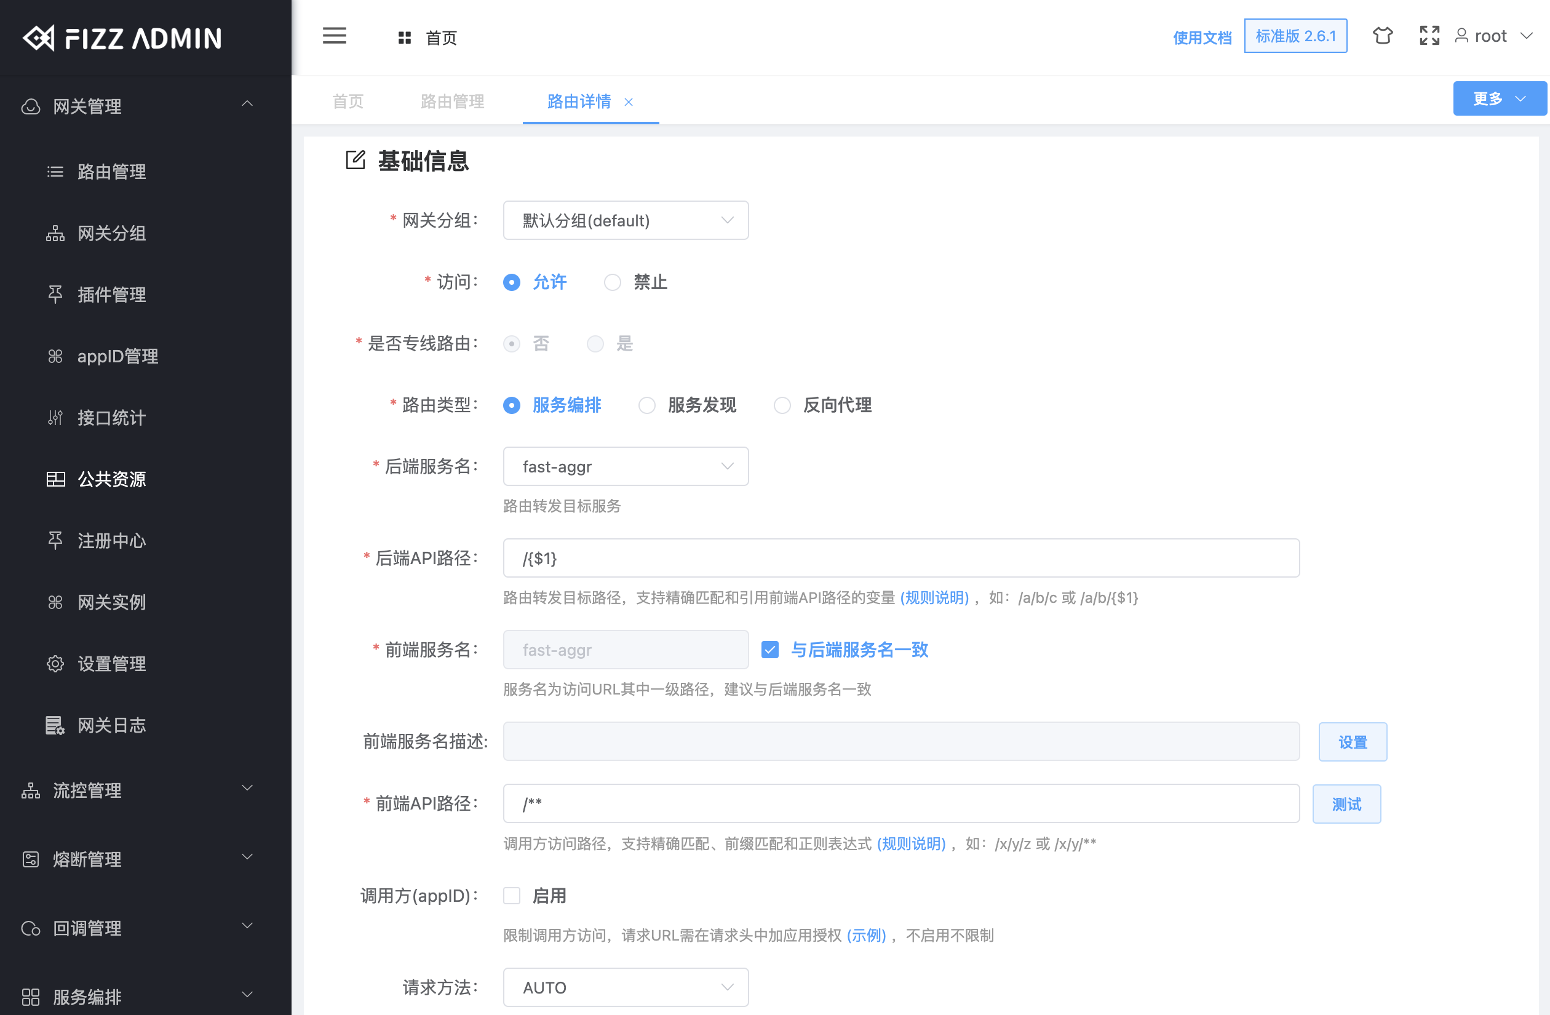Select 网关分组 in the sidebar

tap(112, 233)
